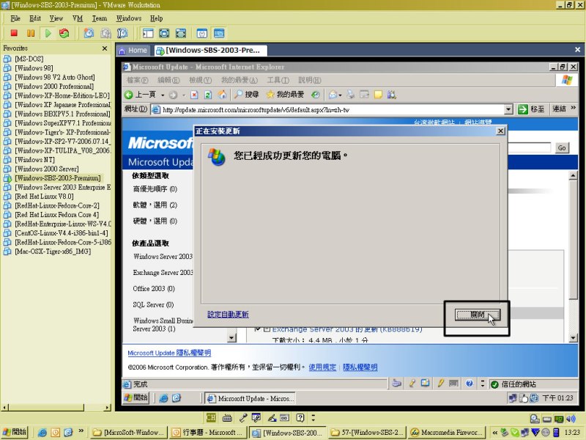Click the 關閉 button in the update dialog
Viewport: 586px width, 440px height.
pos(478,315)
